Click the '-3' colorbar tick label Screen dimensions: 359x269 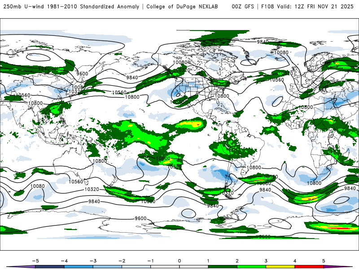point(93,261)
